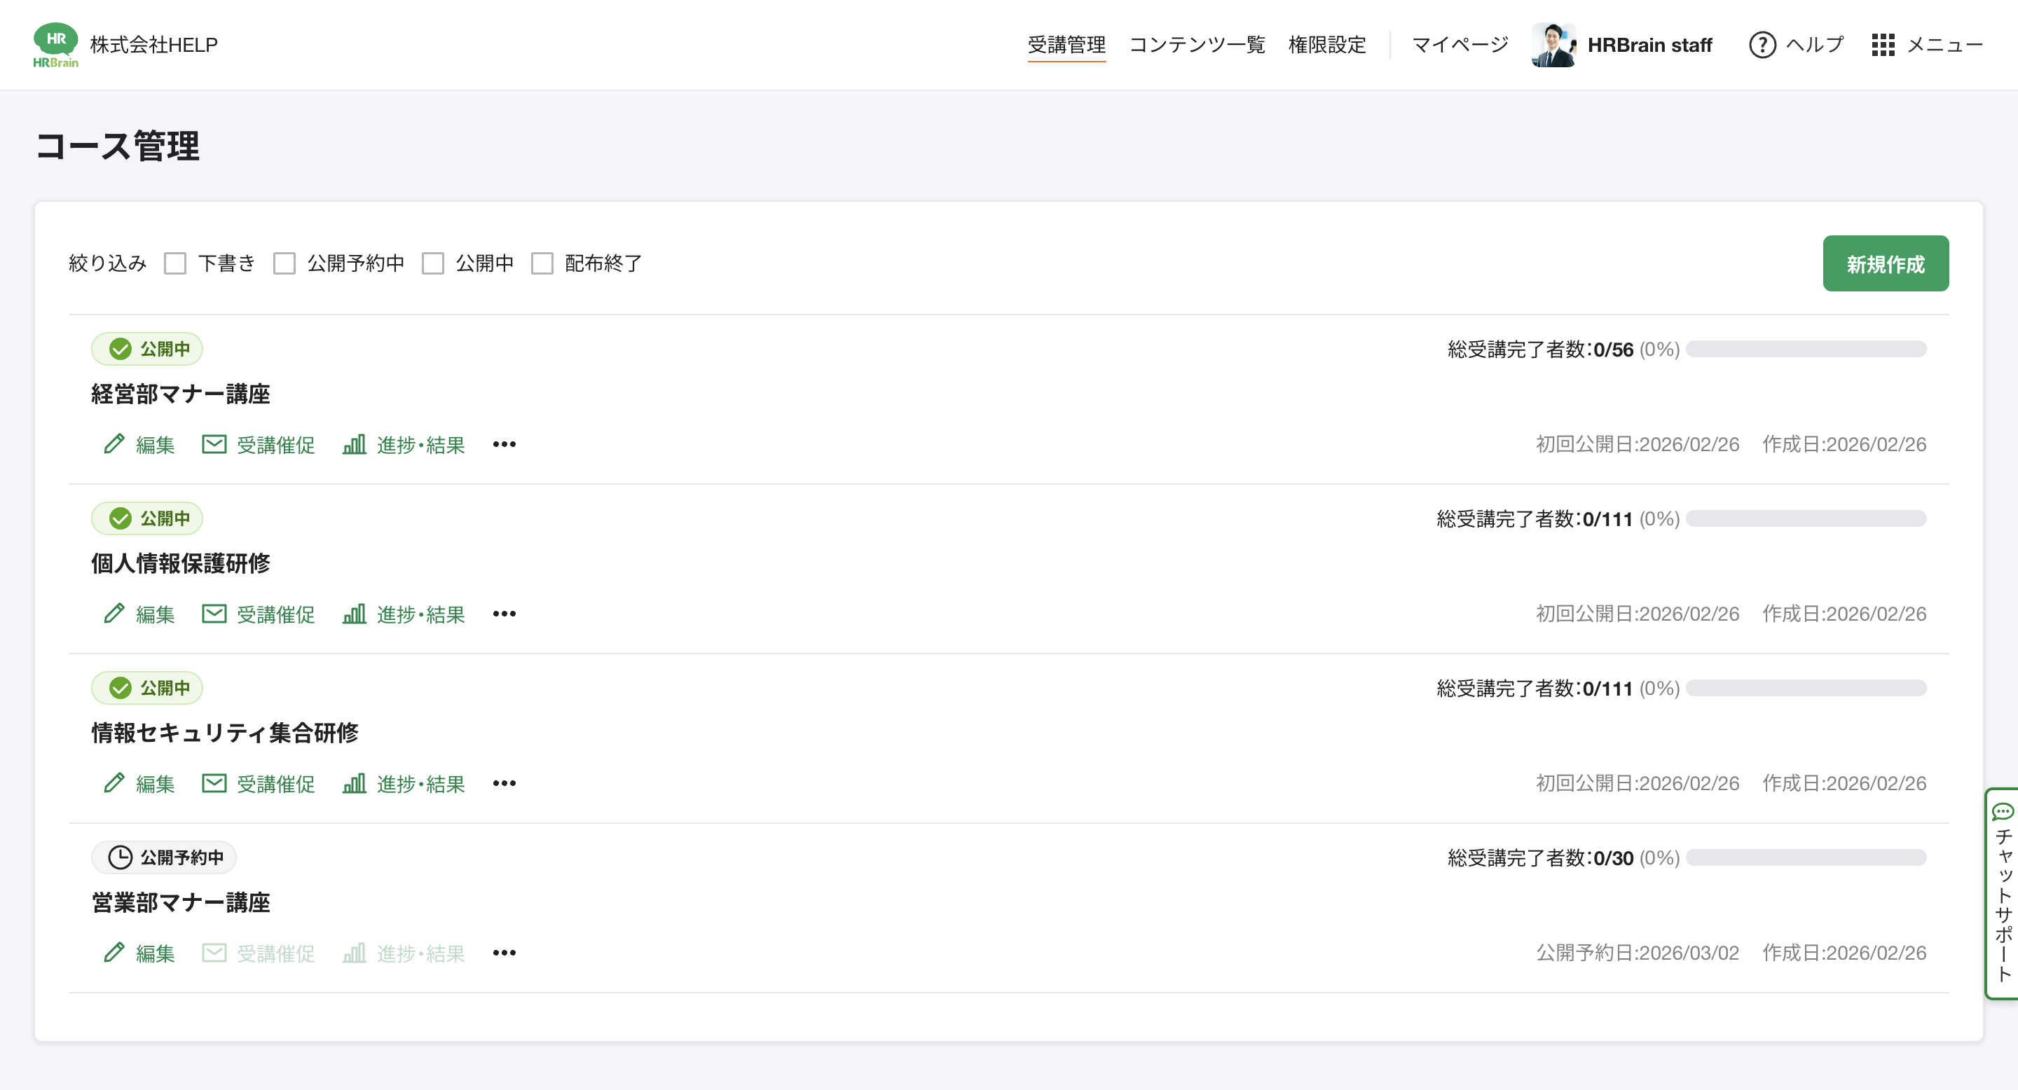Expand the more options dots for 経営部マナー講座
The image size is (2018, 1090).
[x=504, y=444]
